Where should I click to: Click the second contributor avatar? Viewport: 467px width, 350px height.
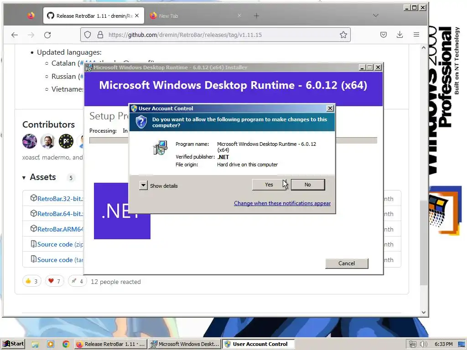click(x=47, y=141)
